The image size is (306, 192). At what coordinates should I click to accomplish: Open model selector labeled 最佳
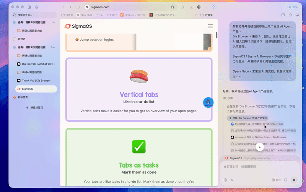(x=276, y=180)
